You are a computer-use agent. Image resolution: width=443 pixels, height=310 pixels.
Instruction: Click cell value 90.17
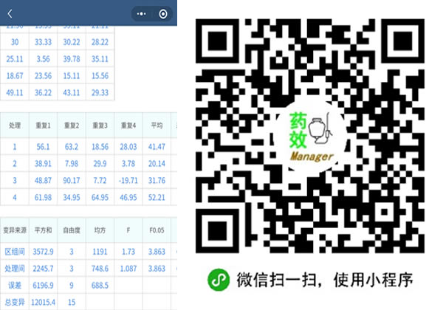click(x=72, y=181)
